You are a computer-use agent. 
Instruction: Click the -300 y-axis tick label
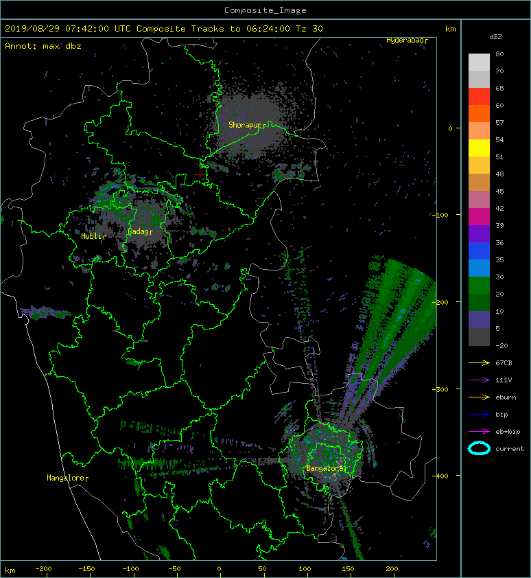[x=440, y=389]
